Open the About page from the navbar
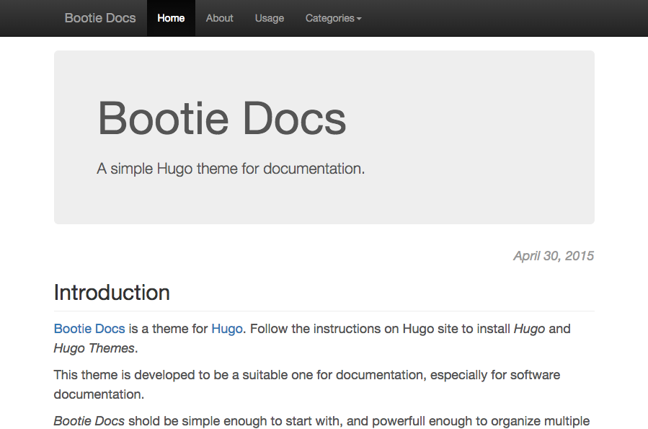The height and width of the screenshot is (429, 648). pyautogui.click(x=219, y=18)
